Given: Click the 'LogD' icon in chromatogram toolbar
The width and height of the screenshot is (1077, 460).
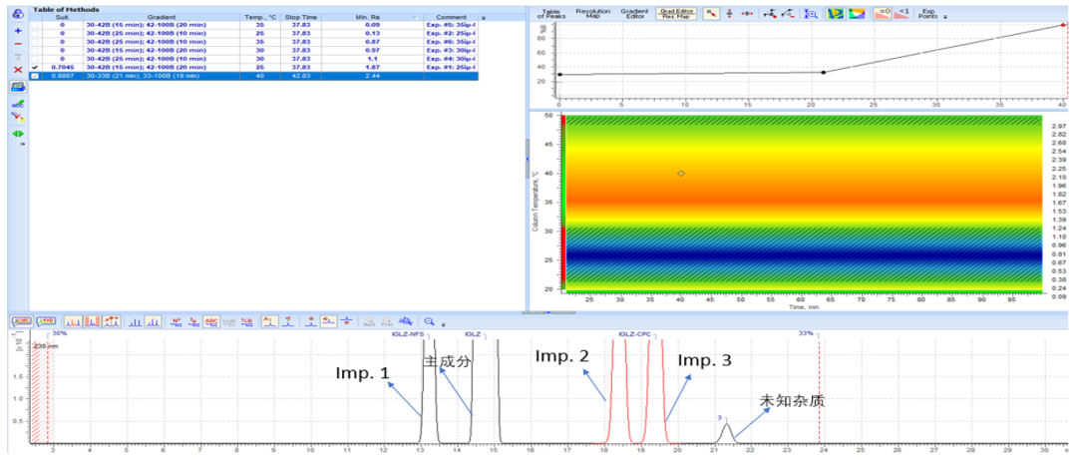Looking at the screenshot, I should point(229,321).
